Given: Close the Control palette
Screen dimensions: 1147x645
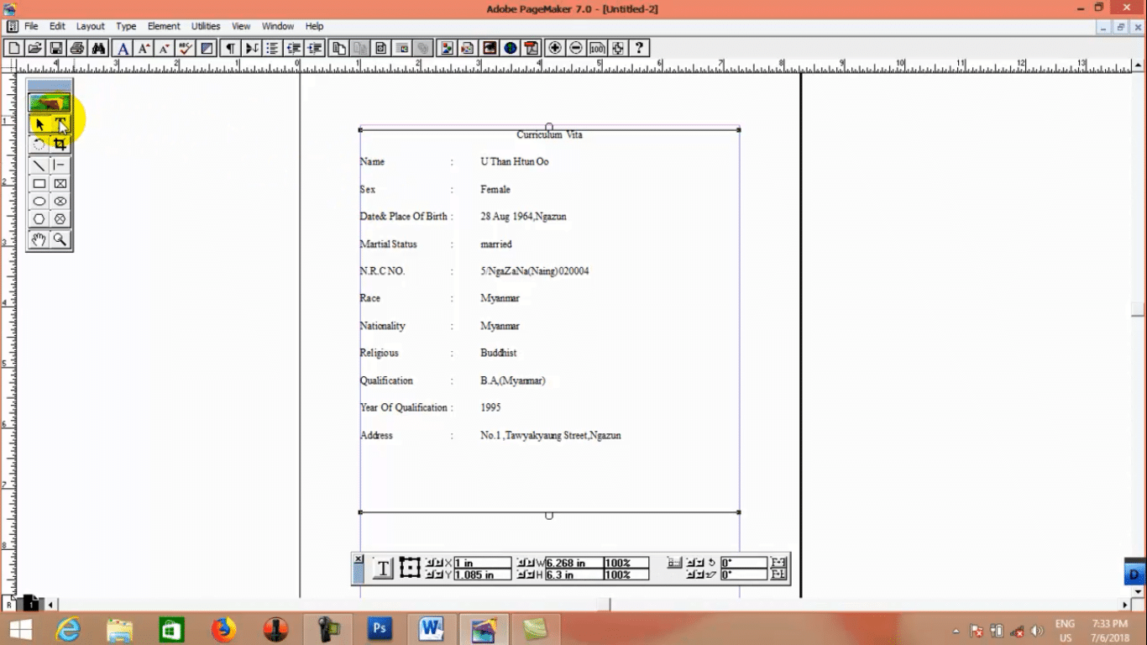Looking at the screenshot, I should point(358,558).
